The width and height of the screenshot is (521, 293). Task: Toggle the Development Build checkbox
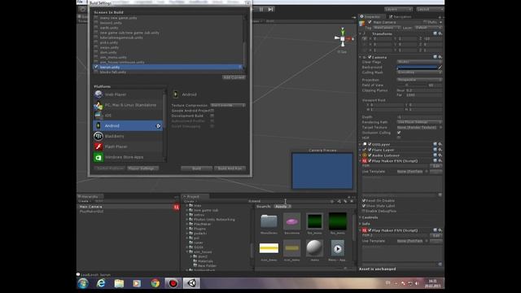pyautogui.click(x=212, y=116)
